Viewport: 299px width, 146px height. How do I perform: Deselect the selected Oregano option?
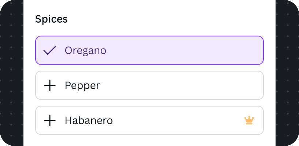pyautogui.click(x=149, y=50)
